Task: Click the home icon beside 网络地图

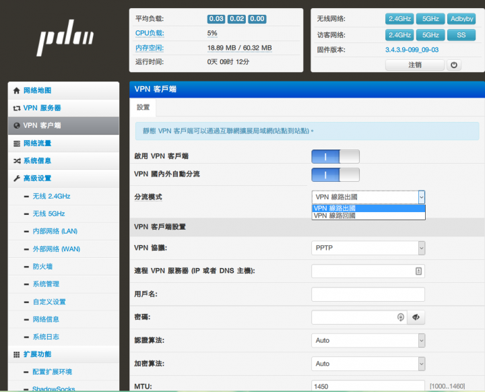Action: tap(16, 91)
